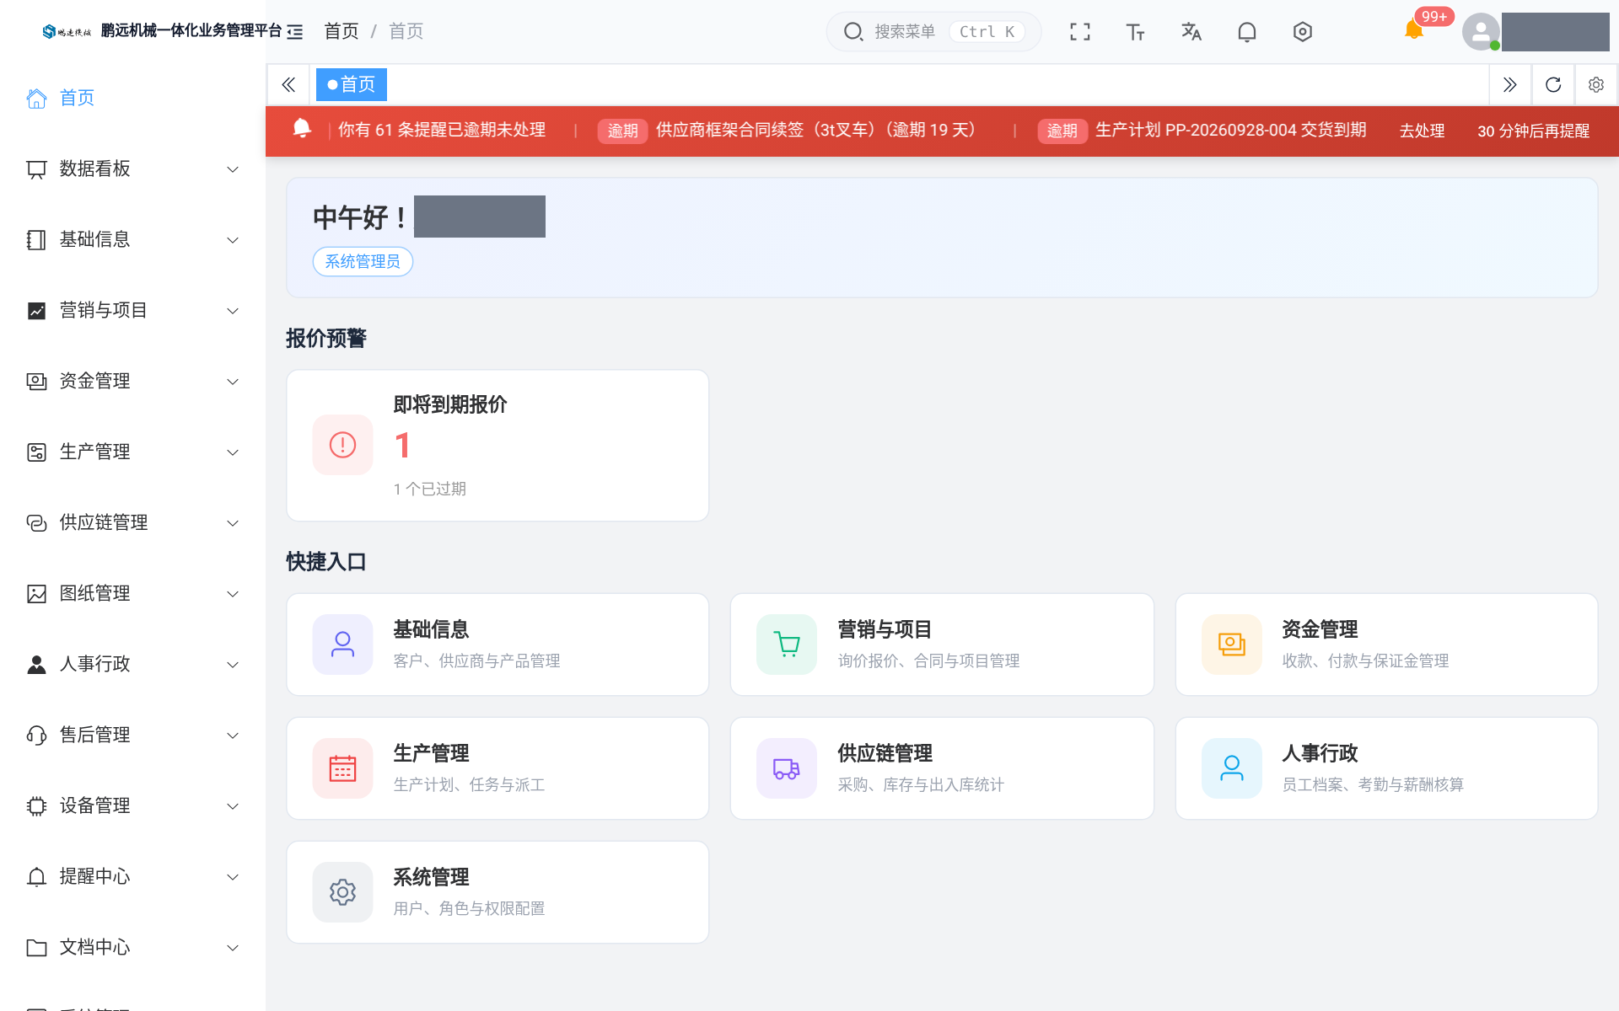
Task: Enter fullscreen mode via the header icon
Action: click(x=1079, y=32)
